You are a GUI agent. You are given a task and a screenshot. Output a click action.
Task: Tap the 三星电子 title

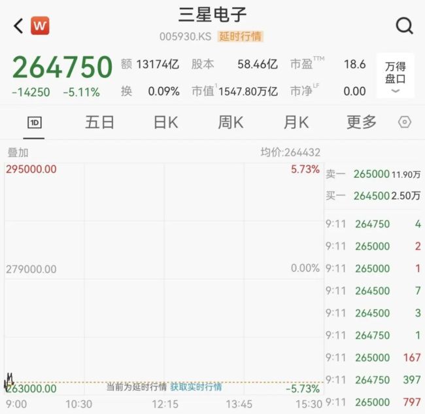coord(212,14)
